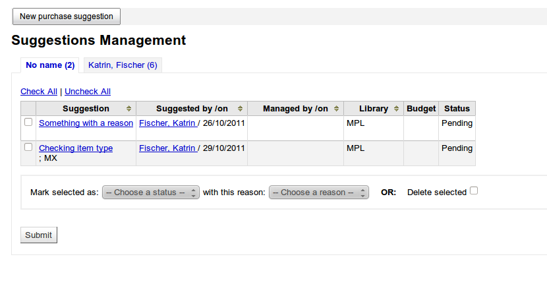547x296 pixels.
Task: Click the New purchase suggestion button
Action: point(67,16)
